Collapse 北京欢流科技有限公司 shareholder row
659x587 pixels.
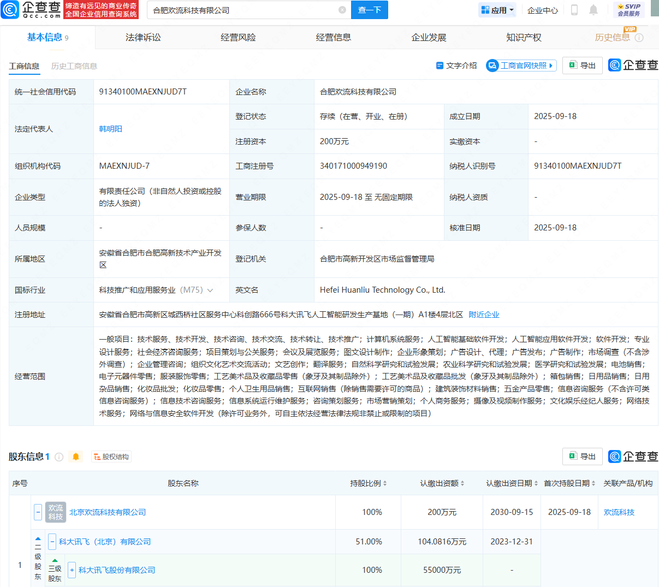pos(38,512)
